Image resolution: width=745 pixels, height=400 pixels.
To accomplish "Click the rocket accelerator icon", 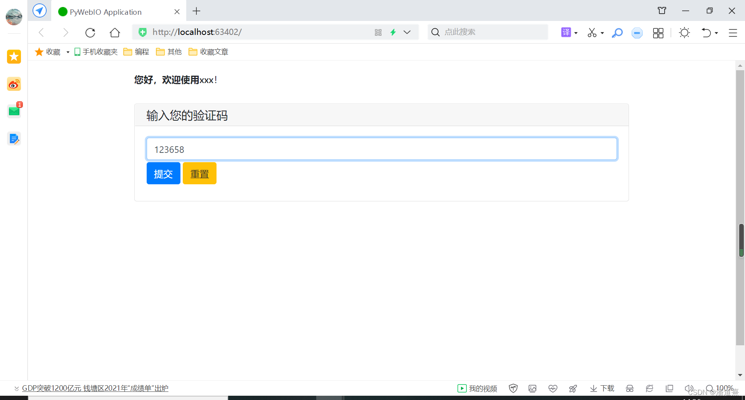I will (573, 388).
